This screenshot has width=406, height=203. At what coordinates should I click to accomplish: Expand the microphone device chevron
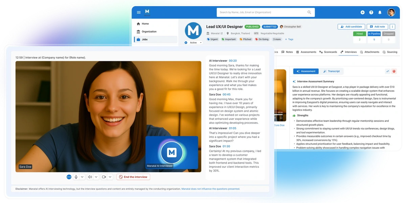[x=82, y=177]
